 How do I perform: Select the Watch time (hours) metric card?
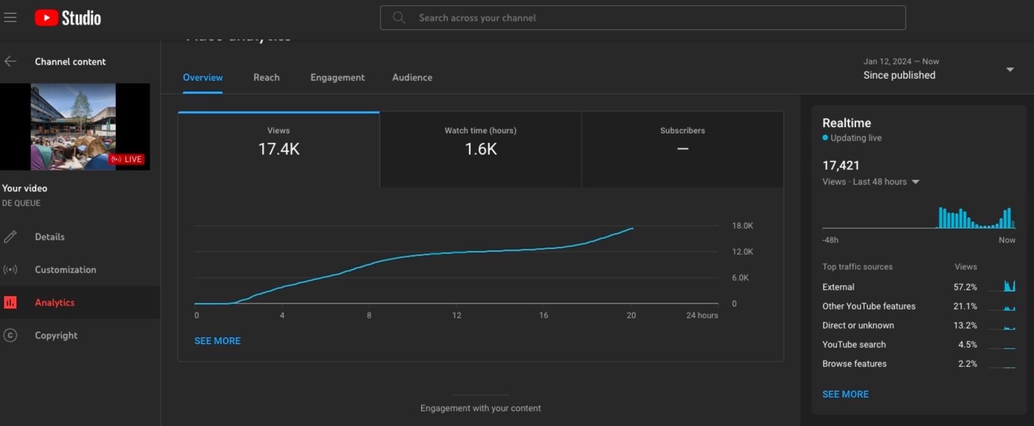(480, 149)
